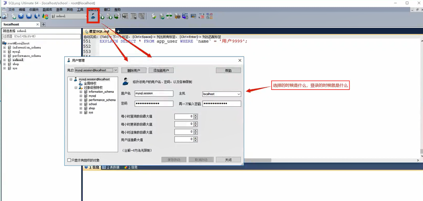Image resolution: width=423 pixels, height=201 pixels.
Task: Add new query tab beside 课堂SQL.sql
Action: point(118,31)
